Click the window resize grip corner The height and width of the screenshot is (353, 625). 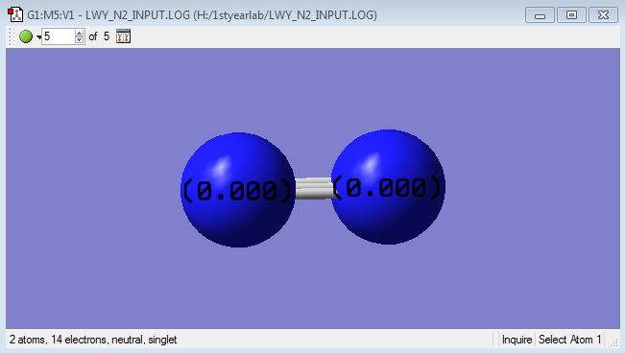coord(614,342)
